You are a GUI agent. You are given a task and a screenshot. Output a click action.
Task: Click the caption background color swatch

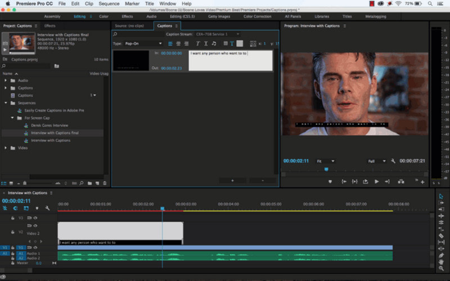(x=240, y=43)
